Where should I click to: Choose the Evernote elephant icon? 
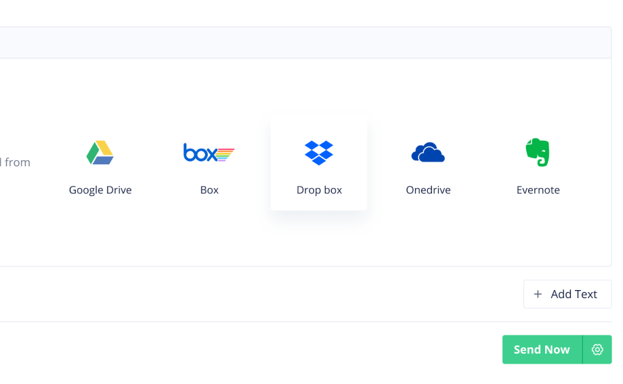coord(538,152)
